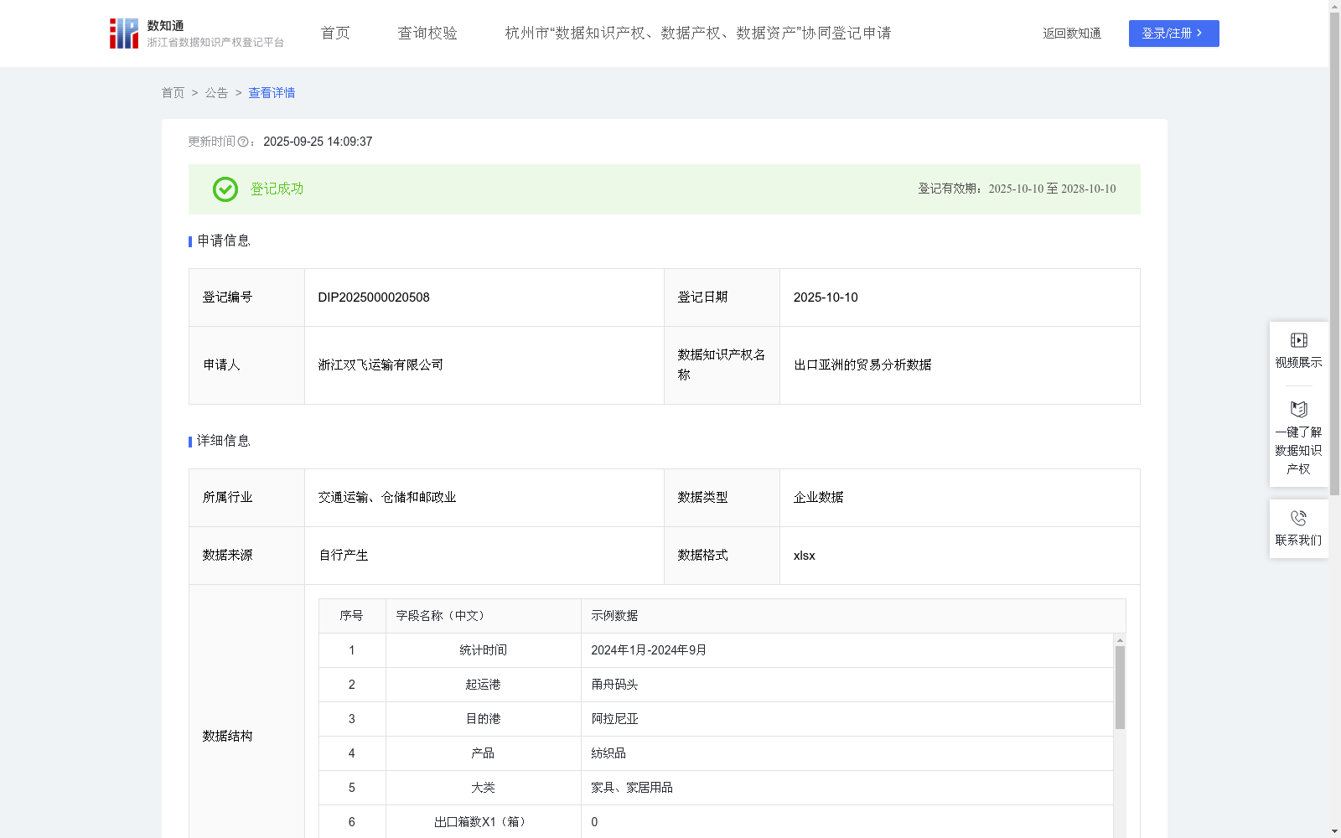Click the 详细信息 section heading
The height and width of the screenshot is (838, 1341).
point(224,442)
